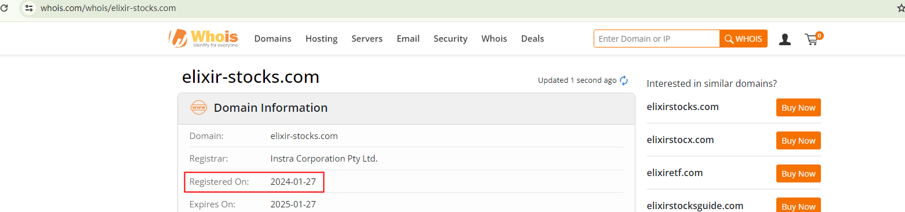Refresh the whois record with the reload icon
Screen dimensions: 905x212
[624, 81]
